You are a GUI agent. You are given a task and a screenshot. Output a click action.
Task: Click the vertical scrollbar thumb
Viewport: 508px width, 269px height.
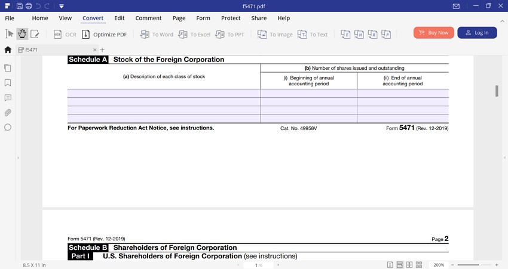(x=497, y=91)
